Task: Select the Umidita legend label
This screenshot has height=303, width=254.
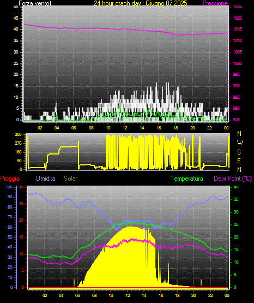Action: pyautogui.click(x=46, y=179)
